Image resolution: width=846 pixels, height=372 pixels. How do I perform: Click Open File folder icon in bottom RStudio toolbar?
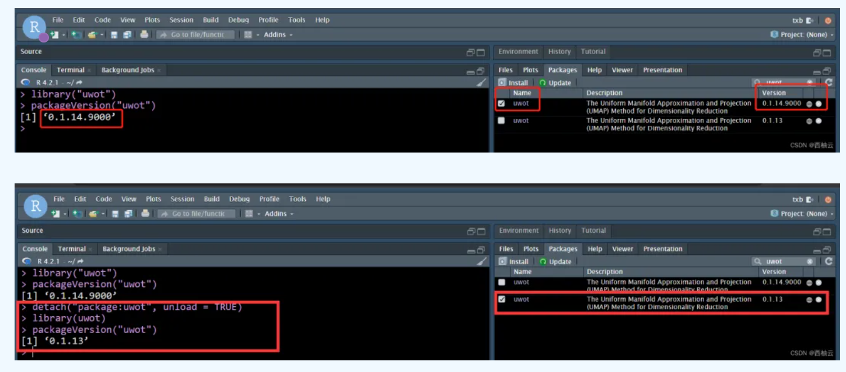point(93,214)
